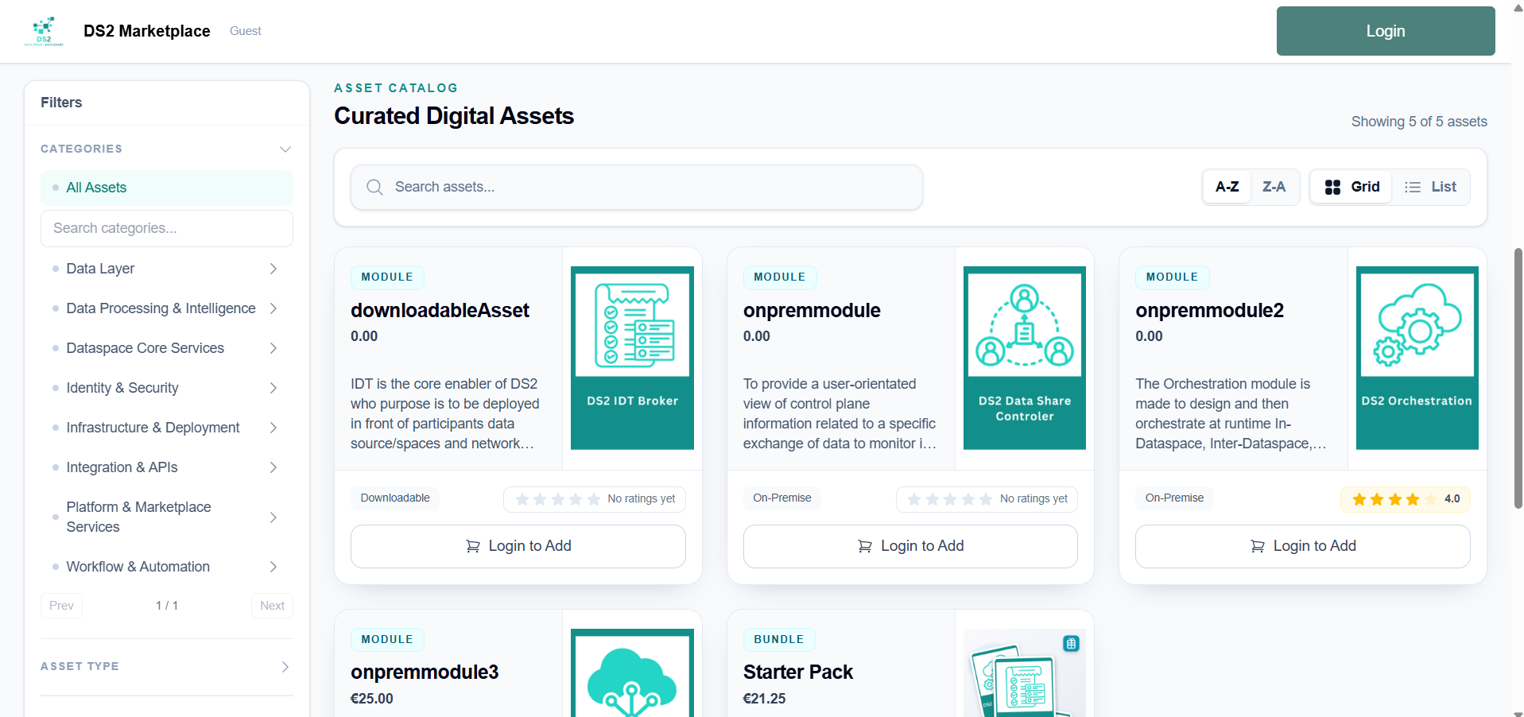Click the Grid view icon

[1332, 187]
